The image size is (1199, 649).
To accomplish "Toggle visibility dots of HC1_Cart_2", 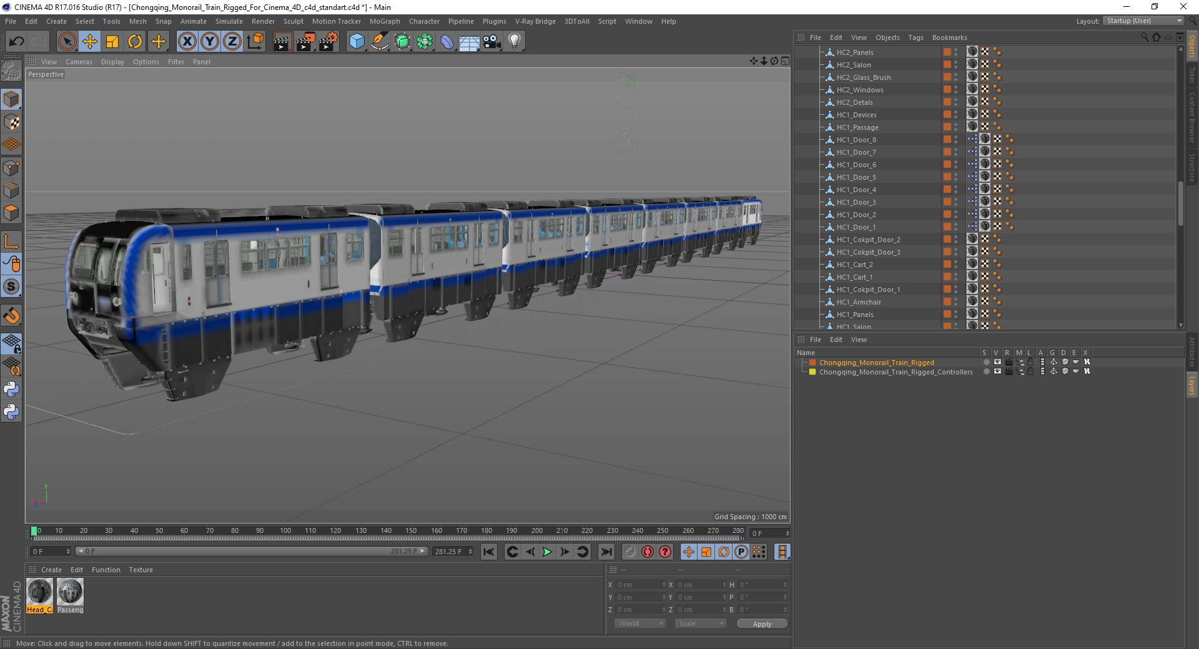I will (956, 265).
